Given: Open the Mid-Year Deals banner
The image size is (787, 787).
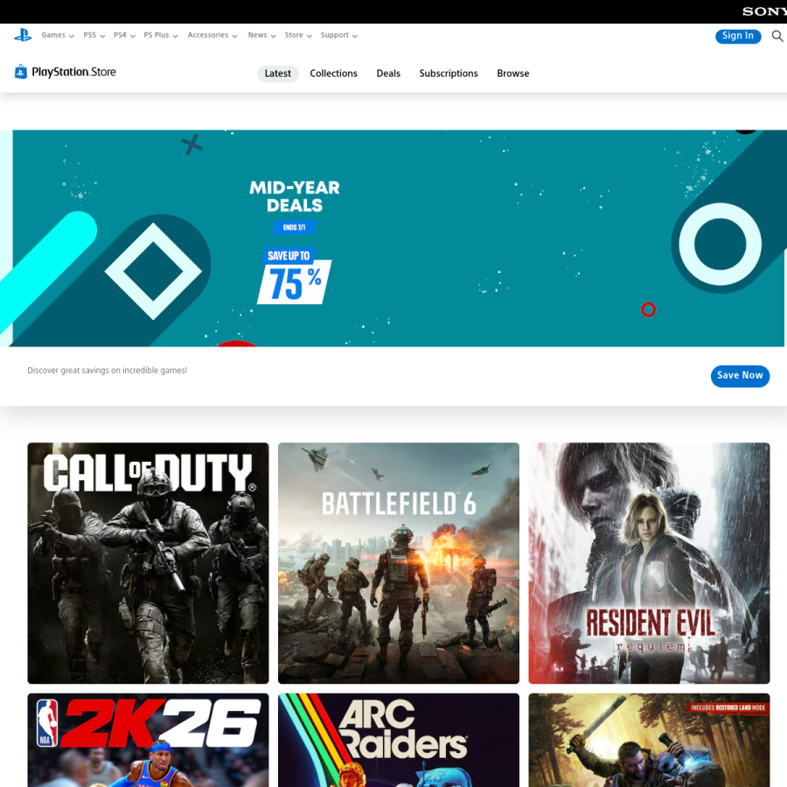Looking at the screenshot, I should 393,239.
